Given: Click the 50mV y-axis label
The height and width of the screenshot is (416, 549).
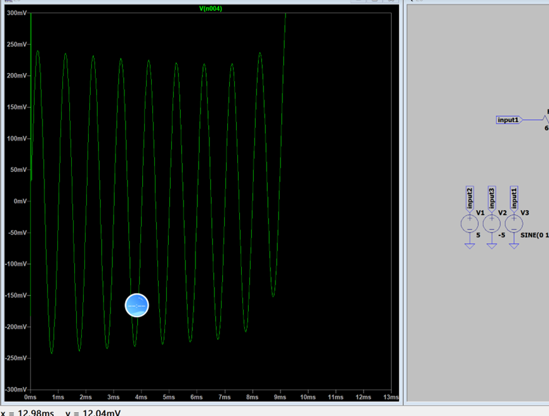Looking at the screenshot, I should (18, 170).
